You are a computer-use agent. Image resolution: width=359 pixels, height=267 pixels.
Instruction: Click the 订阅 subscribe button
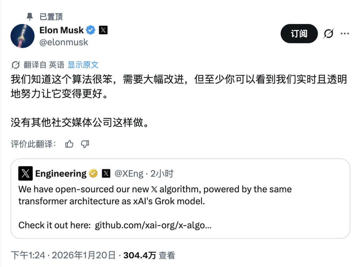click(299, 34)
